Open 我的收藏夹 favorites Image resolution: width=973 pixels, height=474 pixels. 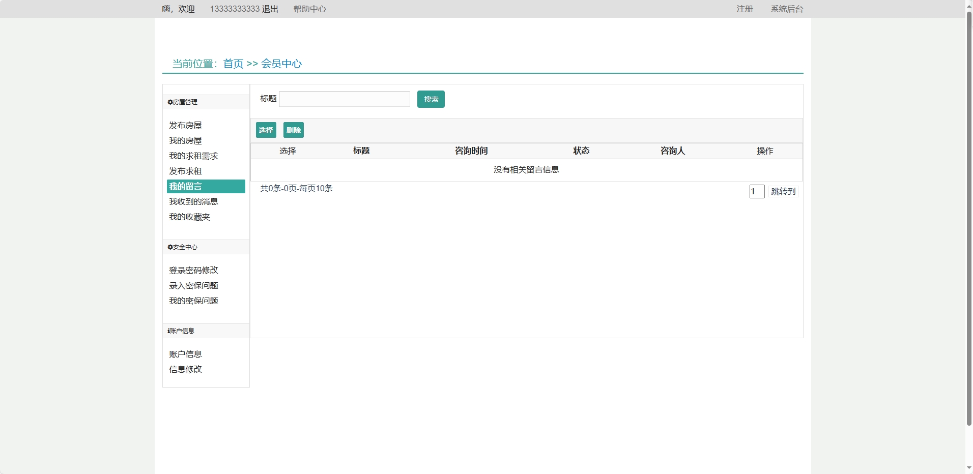pos(189,217)
